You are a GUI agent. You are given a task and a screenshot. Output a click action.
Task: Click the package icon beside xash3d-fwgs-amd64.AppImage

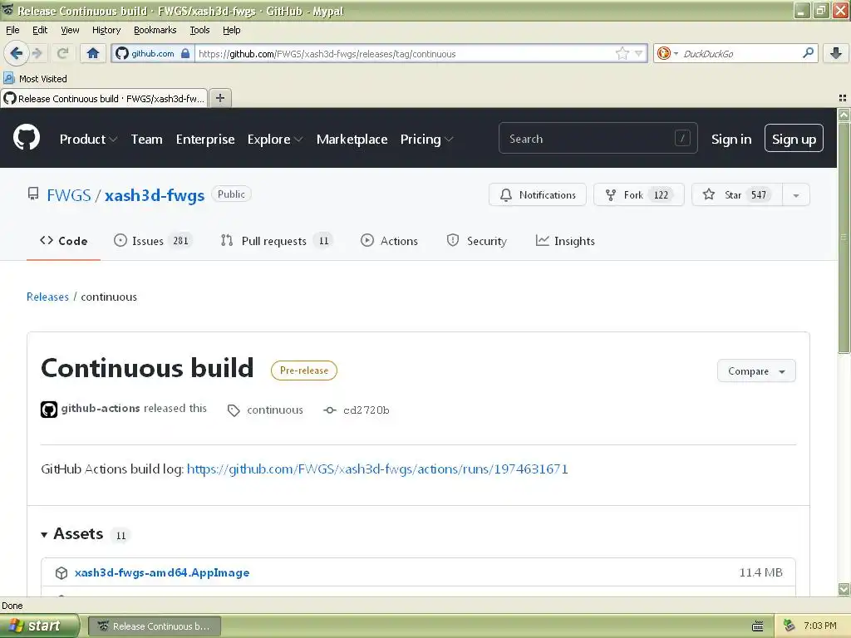pyautogui.click(x=61, y=573)
